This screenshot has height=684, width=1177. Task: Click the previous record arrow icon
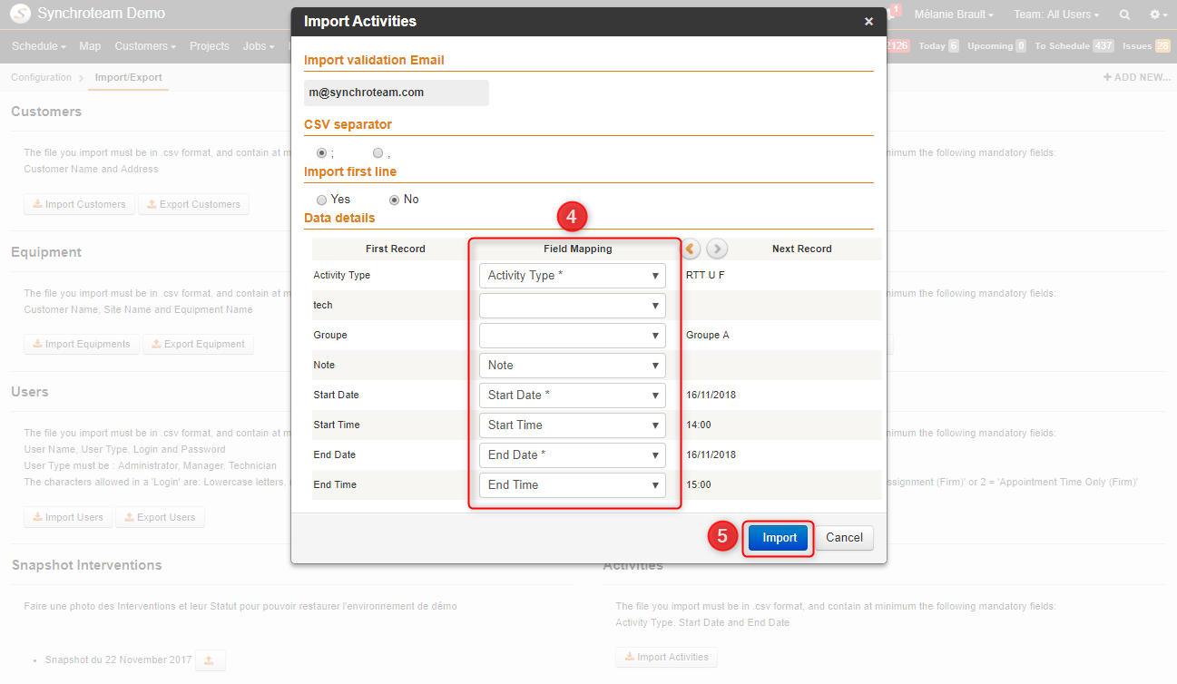coord(691,249)
